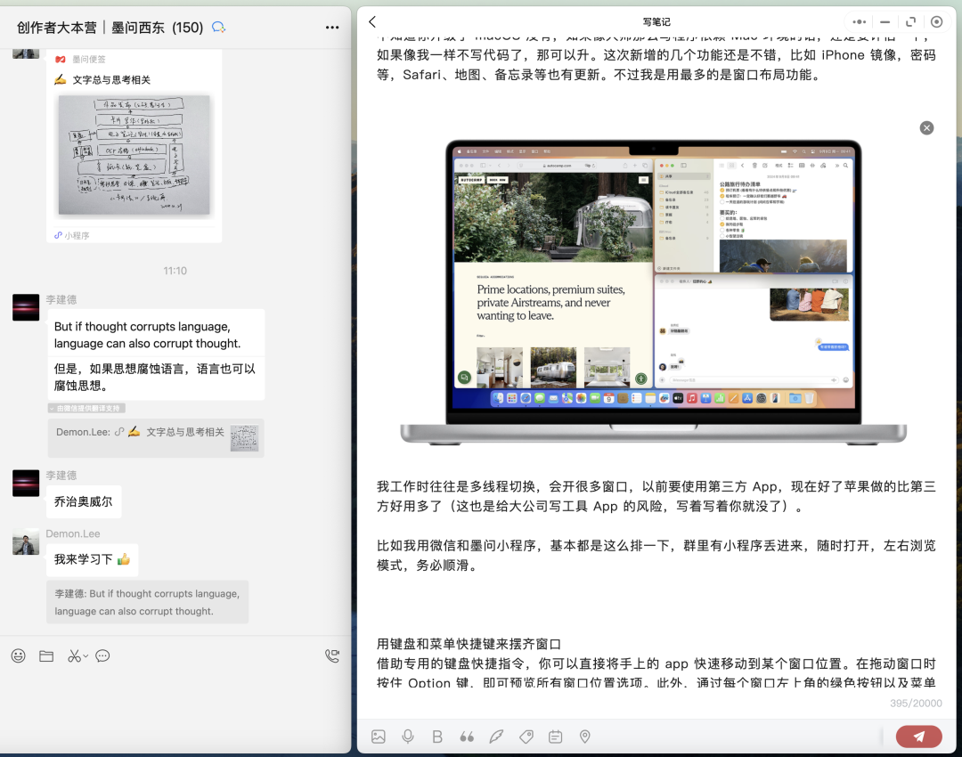The width and height of the screenshot is (962, 757).
Task: Add a tag to the note
Action: pyautogui.click(x=526, y=737)
